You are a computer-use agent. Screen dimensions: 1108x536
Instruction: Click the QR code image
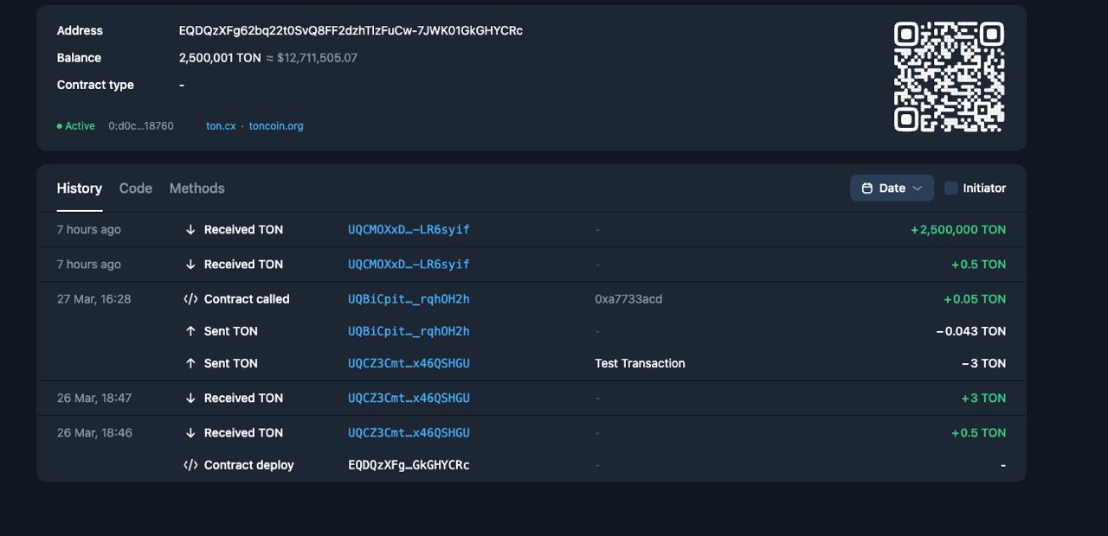[x=949, y=77]
